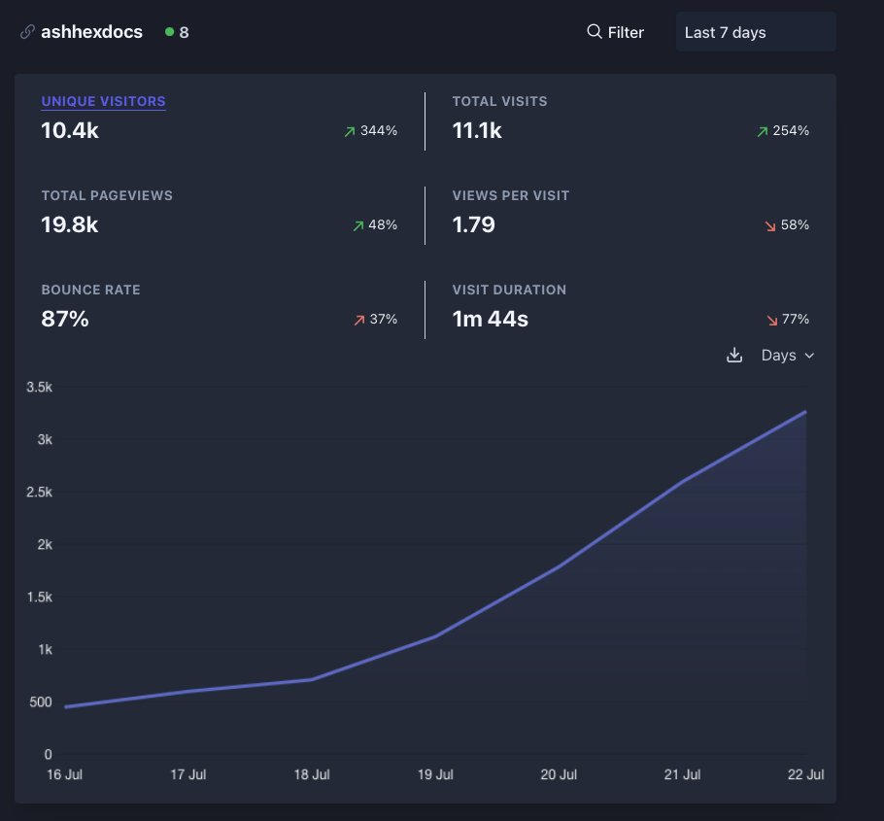Click the 18 Jul x-axis label

coord(312,774)
